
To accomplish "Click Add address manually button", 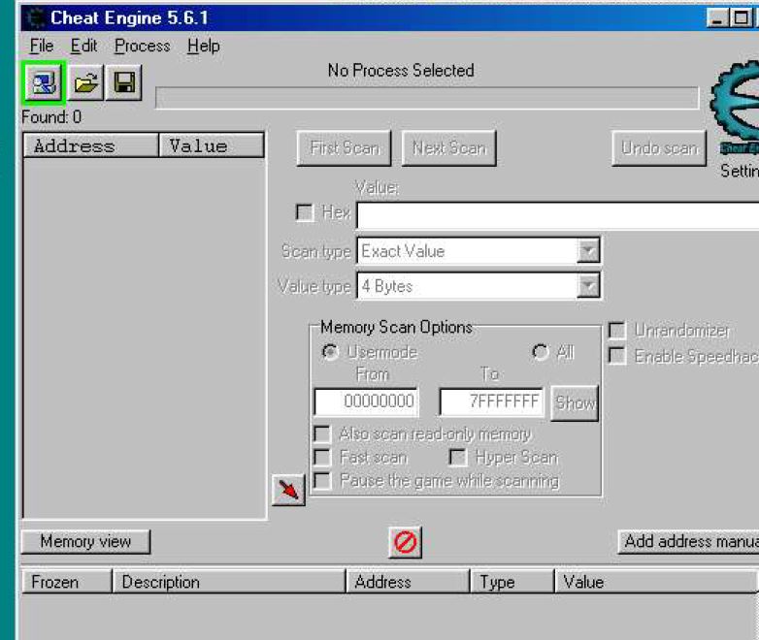I will coord(689,541).
